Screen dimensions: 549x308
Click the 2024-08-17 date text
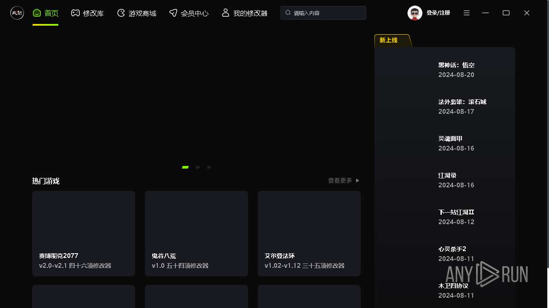coord(456,112)
